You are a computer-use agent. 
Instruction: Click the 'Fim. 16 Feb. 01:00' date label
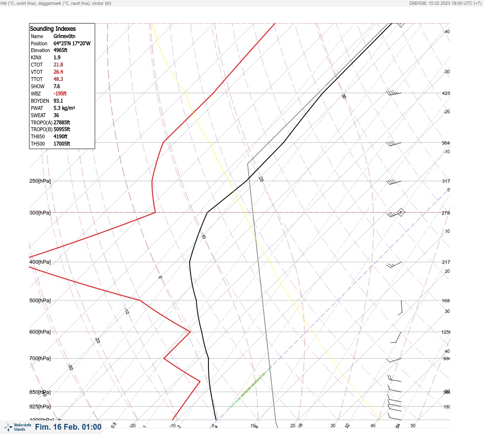(68, 427)
